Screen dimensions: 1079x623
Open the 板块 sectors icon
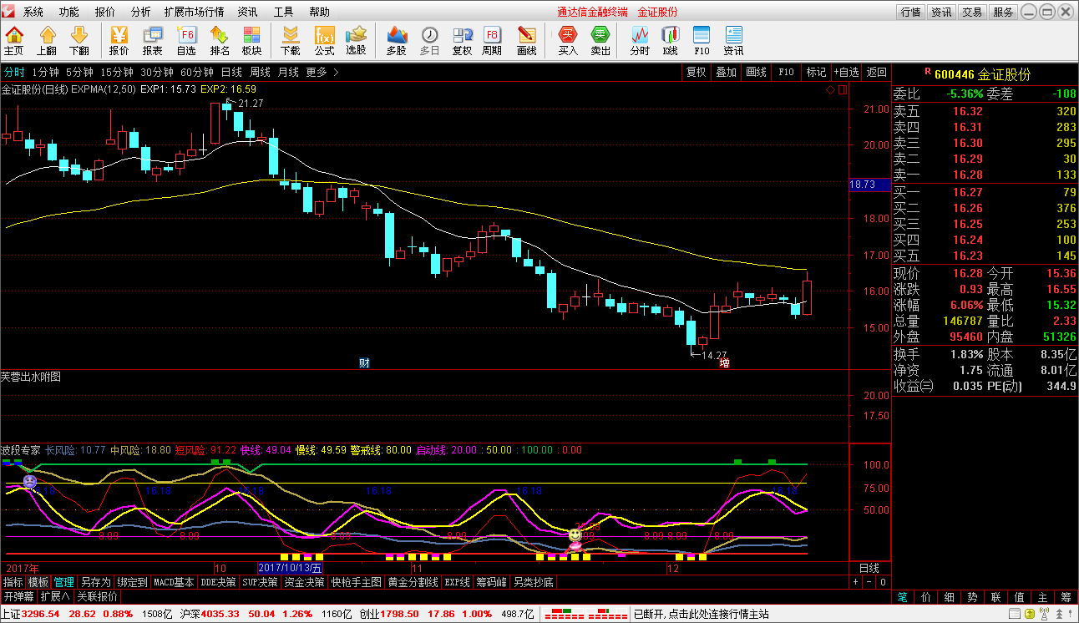(x=251, y=40)
